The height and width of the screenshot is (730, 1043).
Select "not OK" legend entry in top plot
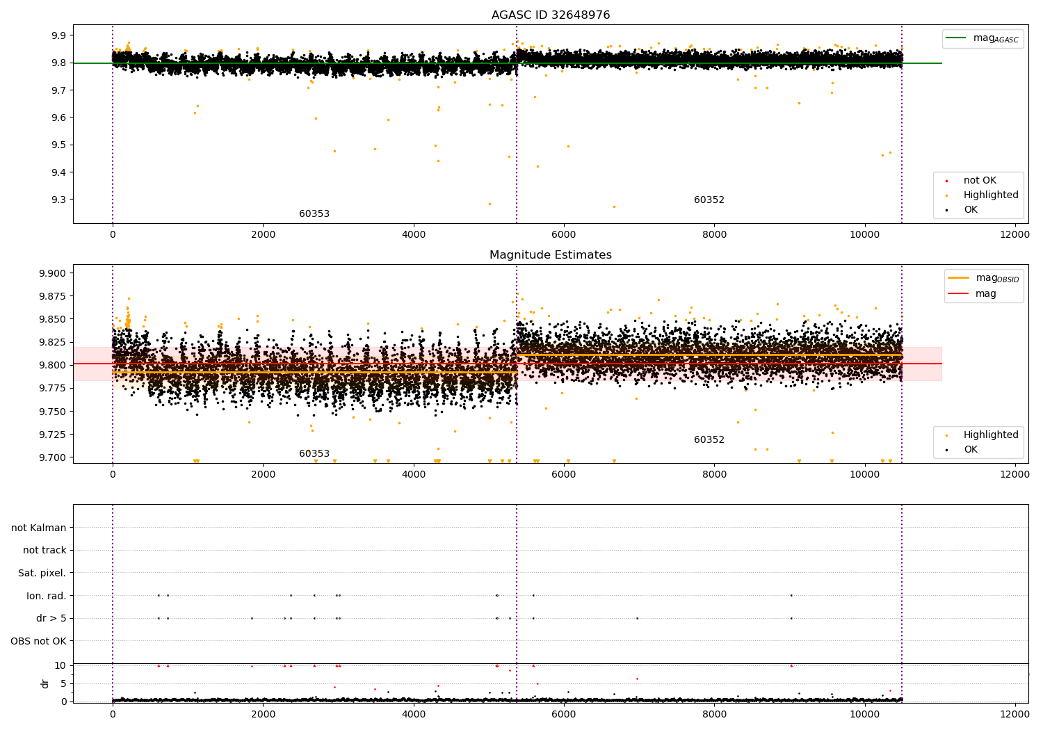980,181
